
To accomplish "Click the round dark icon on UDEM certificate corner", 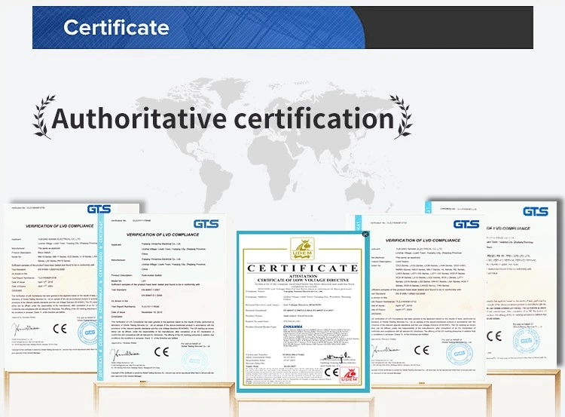I will click(x=365, y=234).
